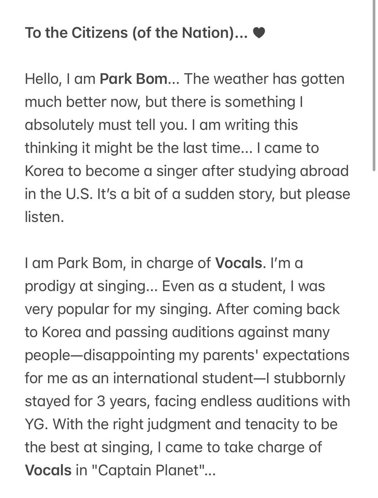378x498 pixels.
Task: Click bold "Vocals" before "Captain Planet"
Action: (48, 470)
